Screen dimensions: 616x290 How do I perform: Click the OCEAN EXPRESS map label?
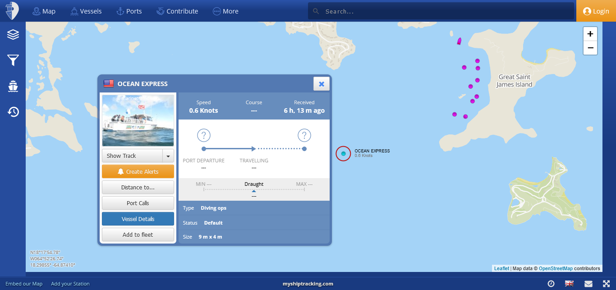[x=372, y=151]
